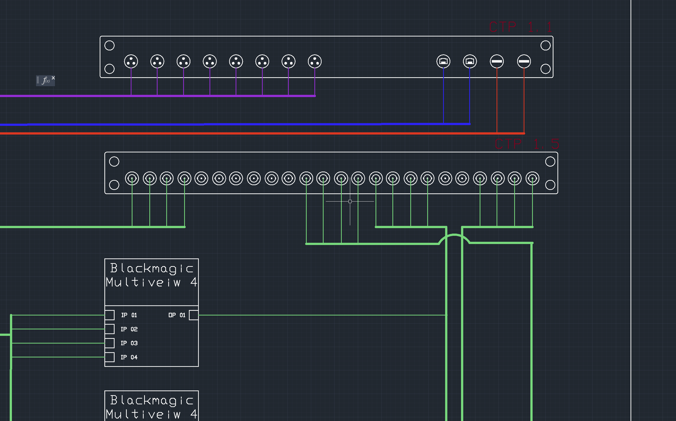Viewport: 676px width, 421px height.
Task: Select the first XLR connector on CTP 1.1
Action: coord(131,61)
